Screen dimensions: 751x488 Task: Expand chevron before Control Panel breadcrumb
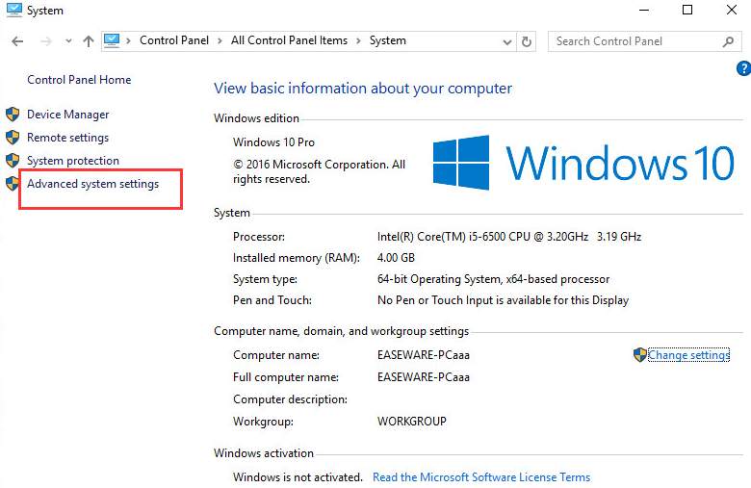pos(128,41)
